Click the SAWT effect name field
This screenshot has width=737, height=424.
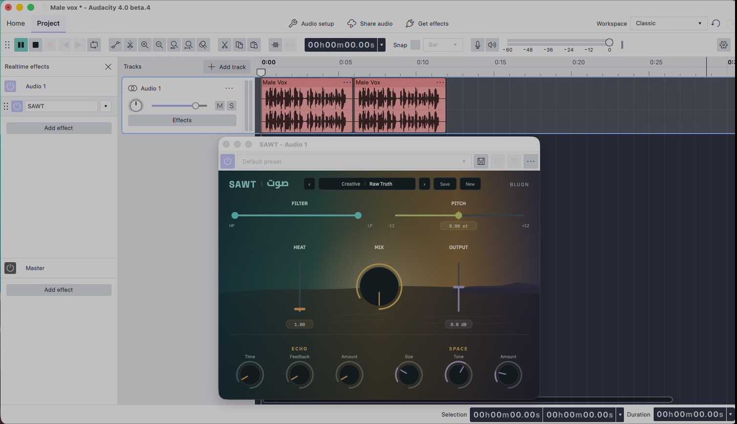point(62,106)
